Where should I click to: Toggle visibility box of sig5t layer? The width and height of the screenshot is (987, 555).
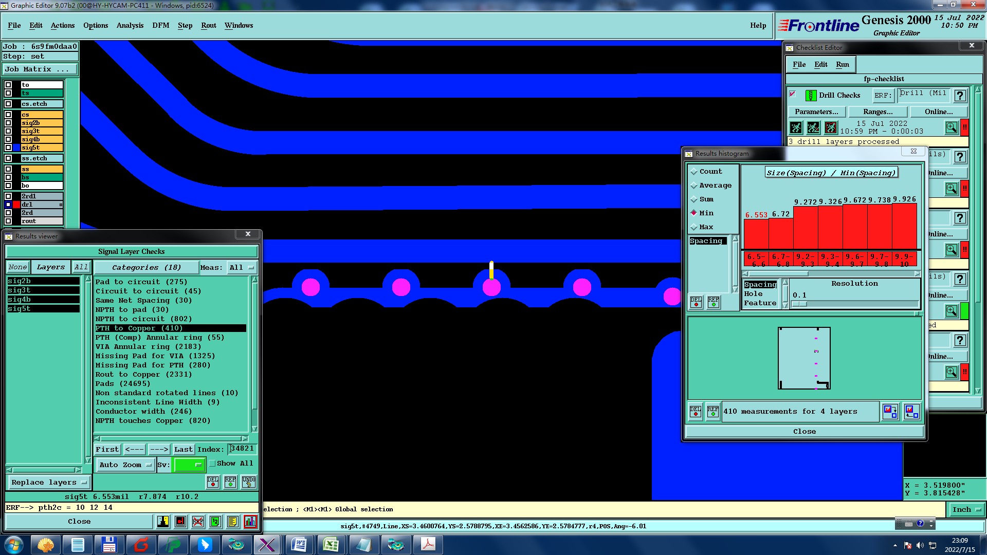8,148
